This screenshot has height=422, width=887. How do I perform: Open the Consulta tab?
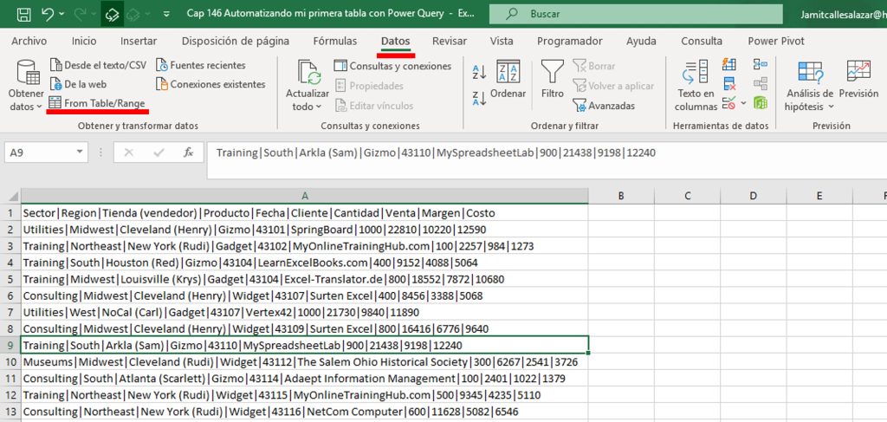(702, 42)
